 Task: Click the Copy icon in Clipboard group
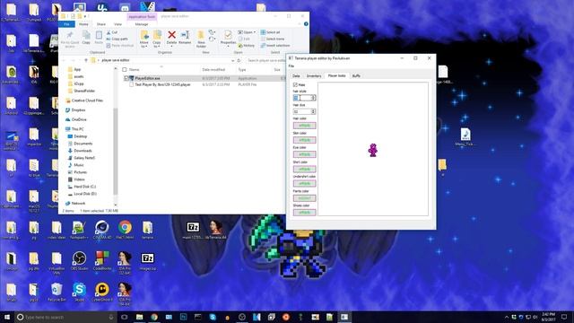coord(86,36)
